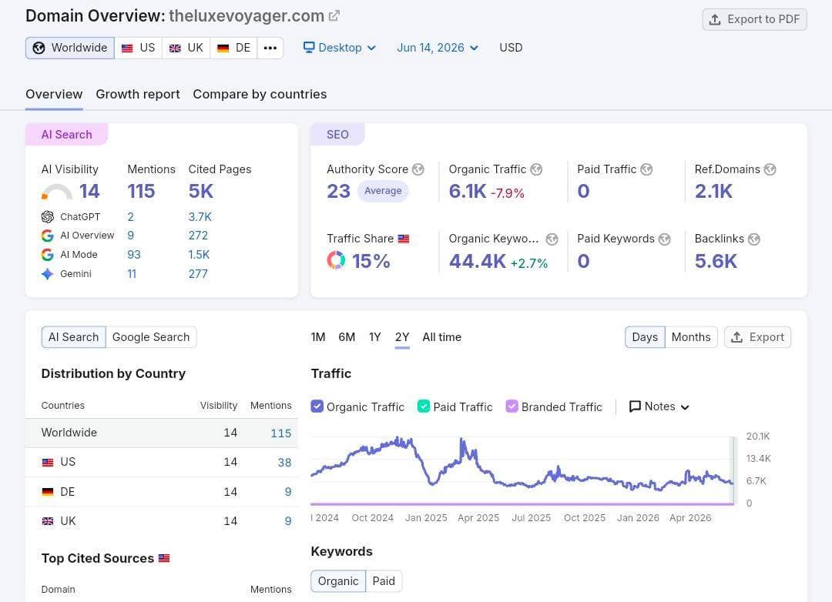Set chart range to 1M

[x=318, y=337]
